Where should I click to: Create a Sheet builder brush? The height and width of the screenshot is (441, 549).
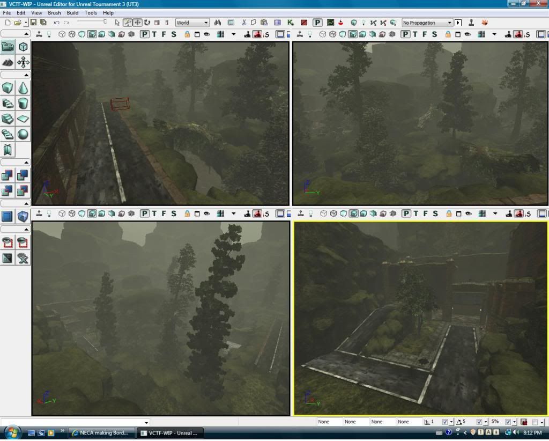[x=23, y=119]
